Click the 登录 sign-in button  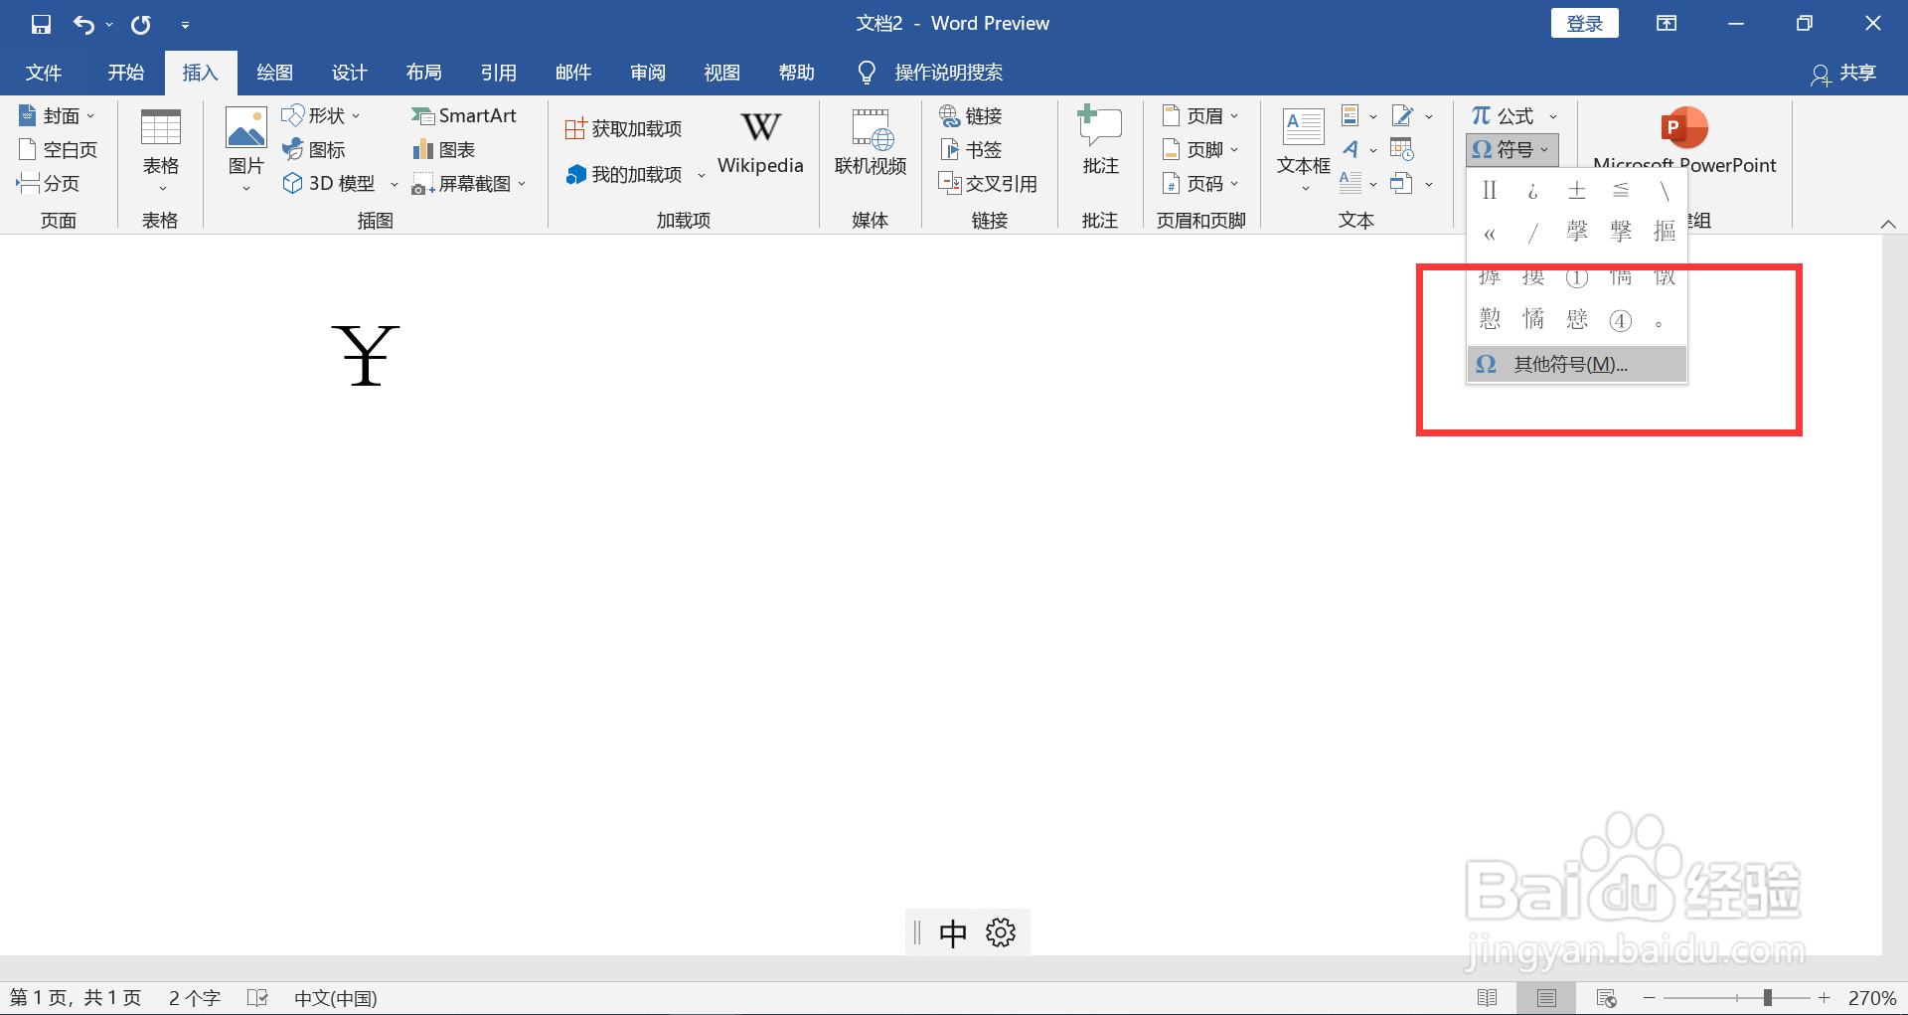coord(1584,23)
